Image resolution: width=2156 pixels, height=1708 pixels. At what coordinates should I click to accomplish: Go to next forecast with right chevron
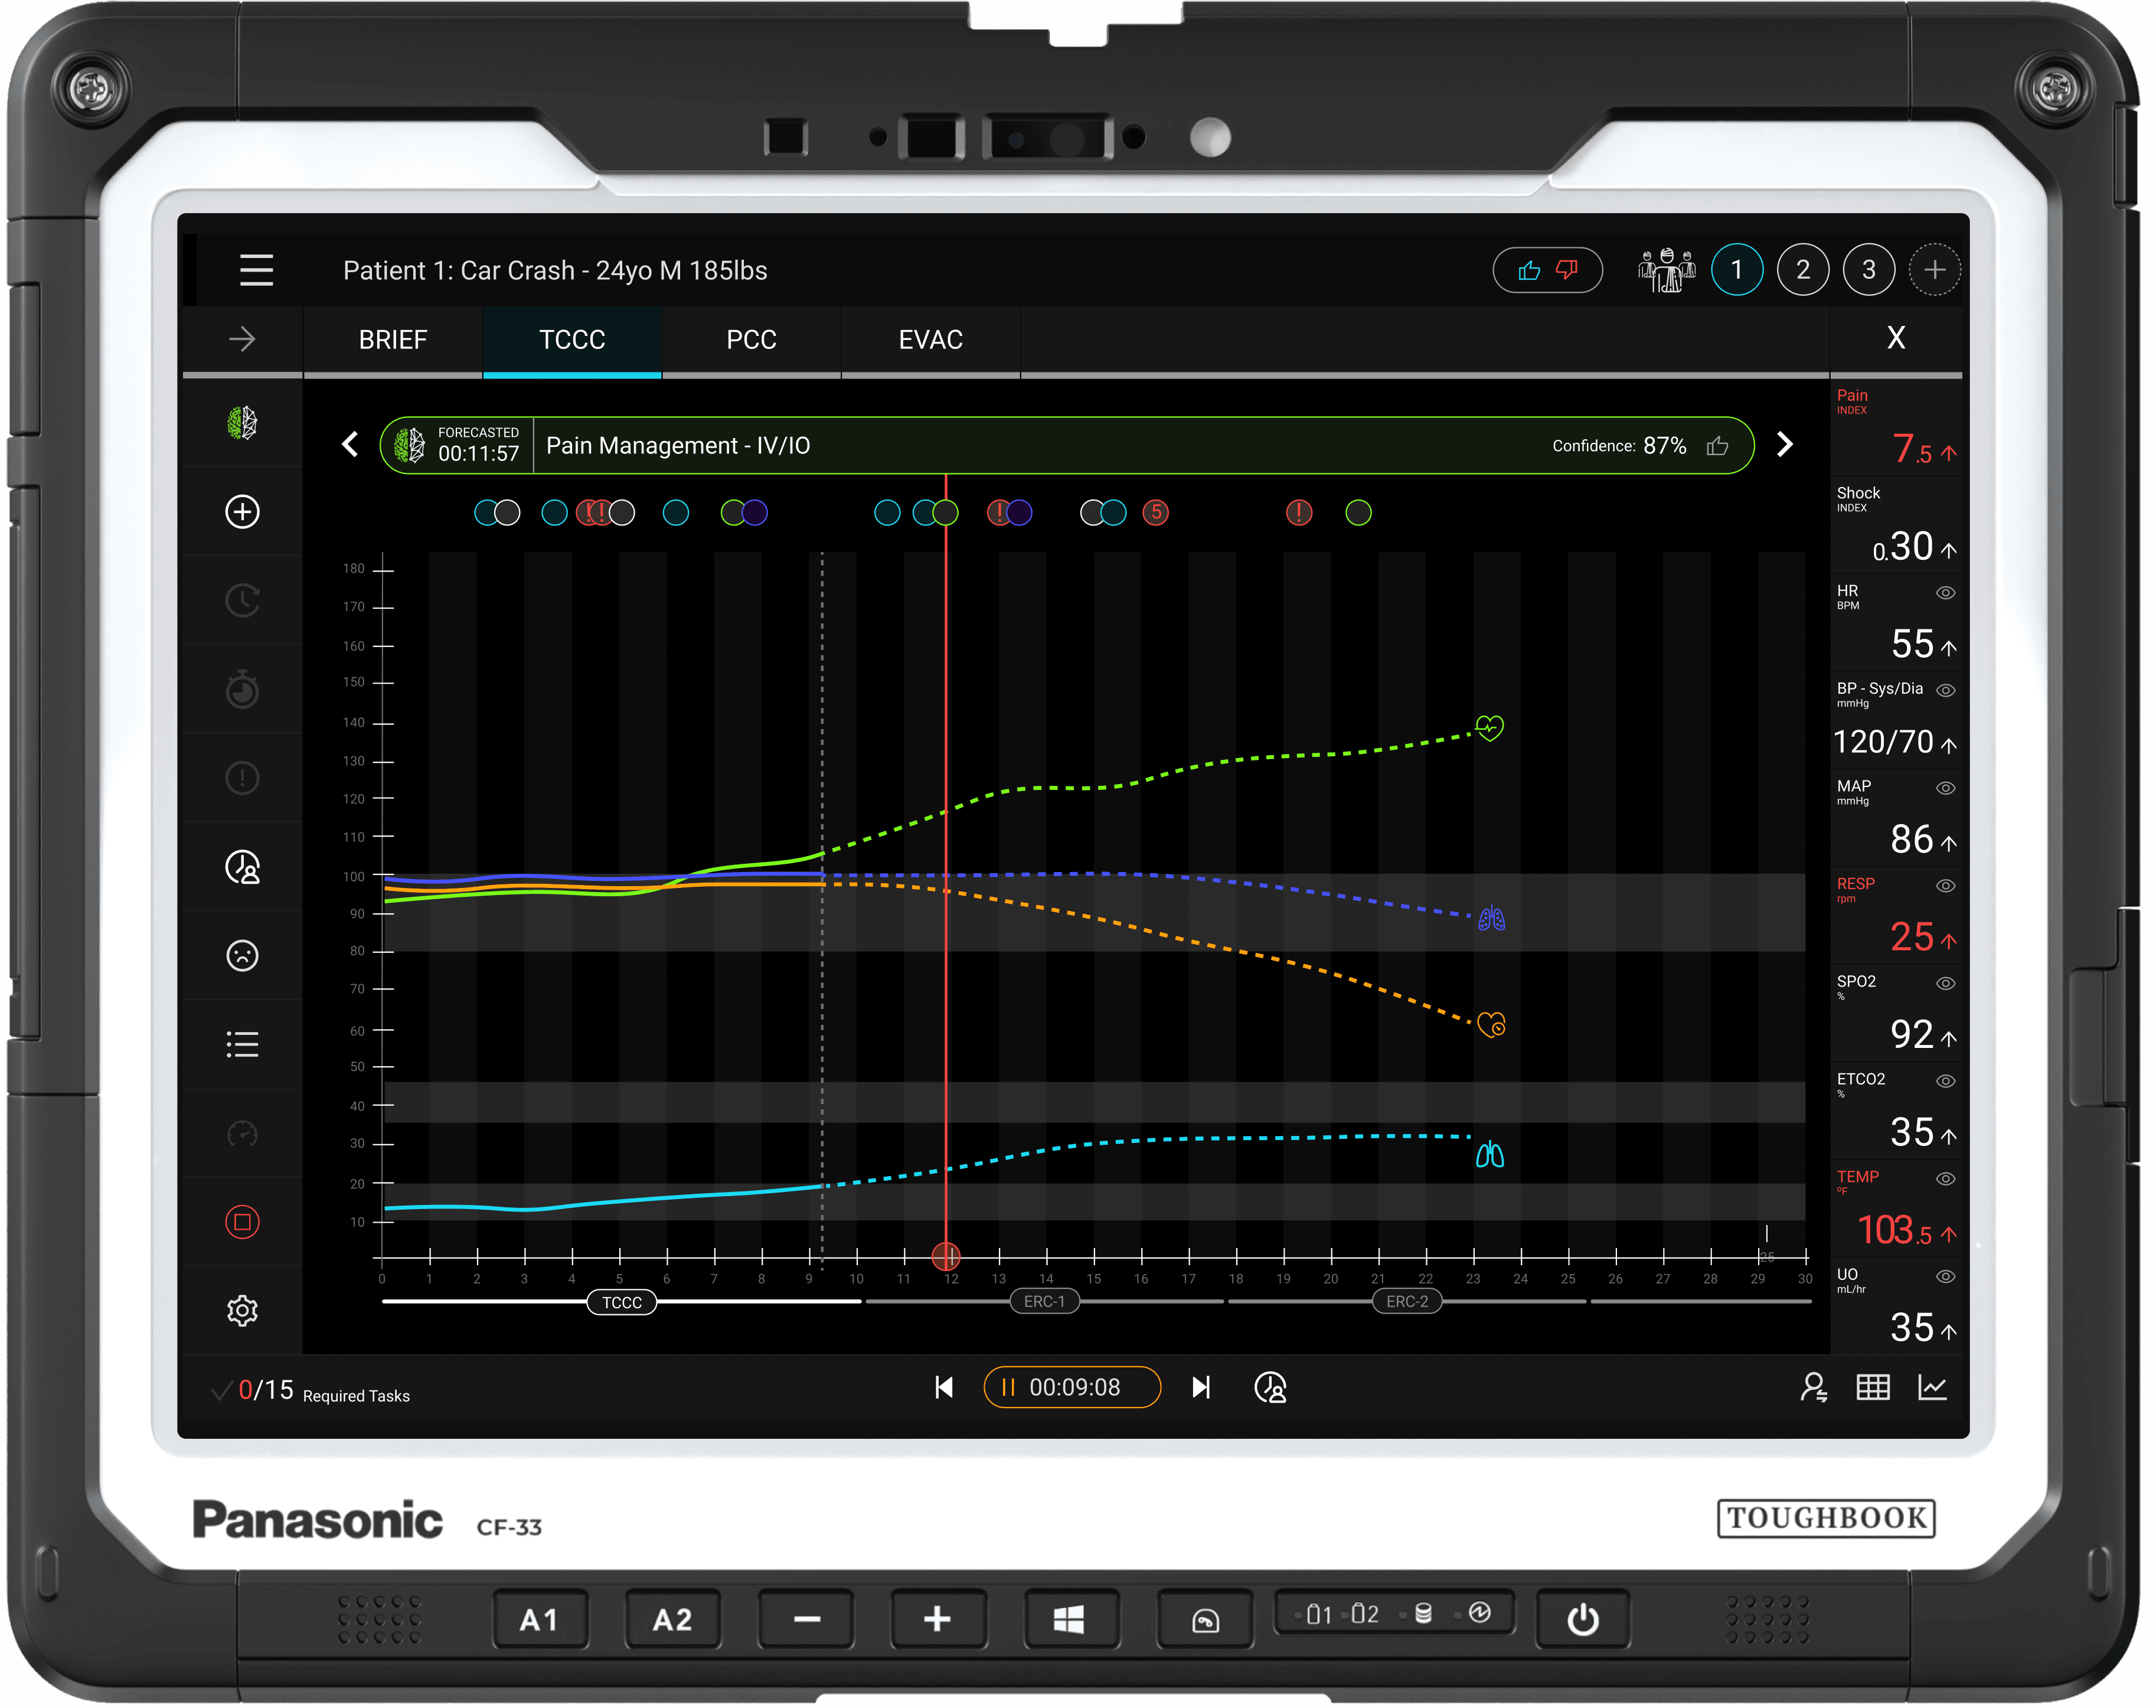1785,445
